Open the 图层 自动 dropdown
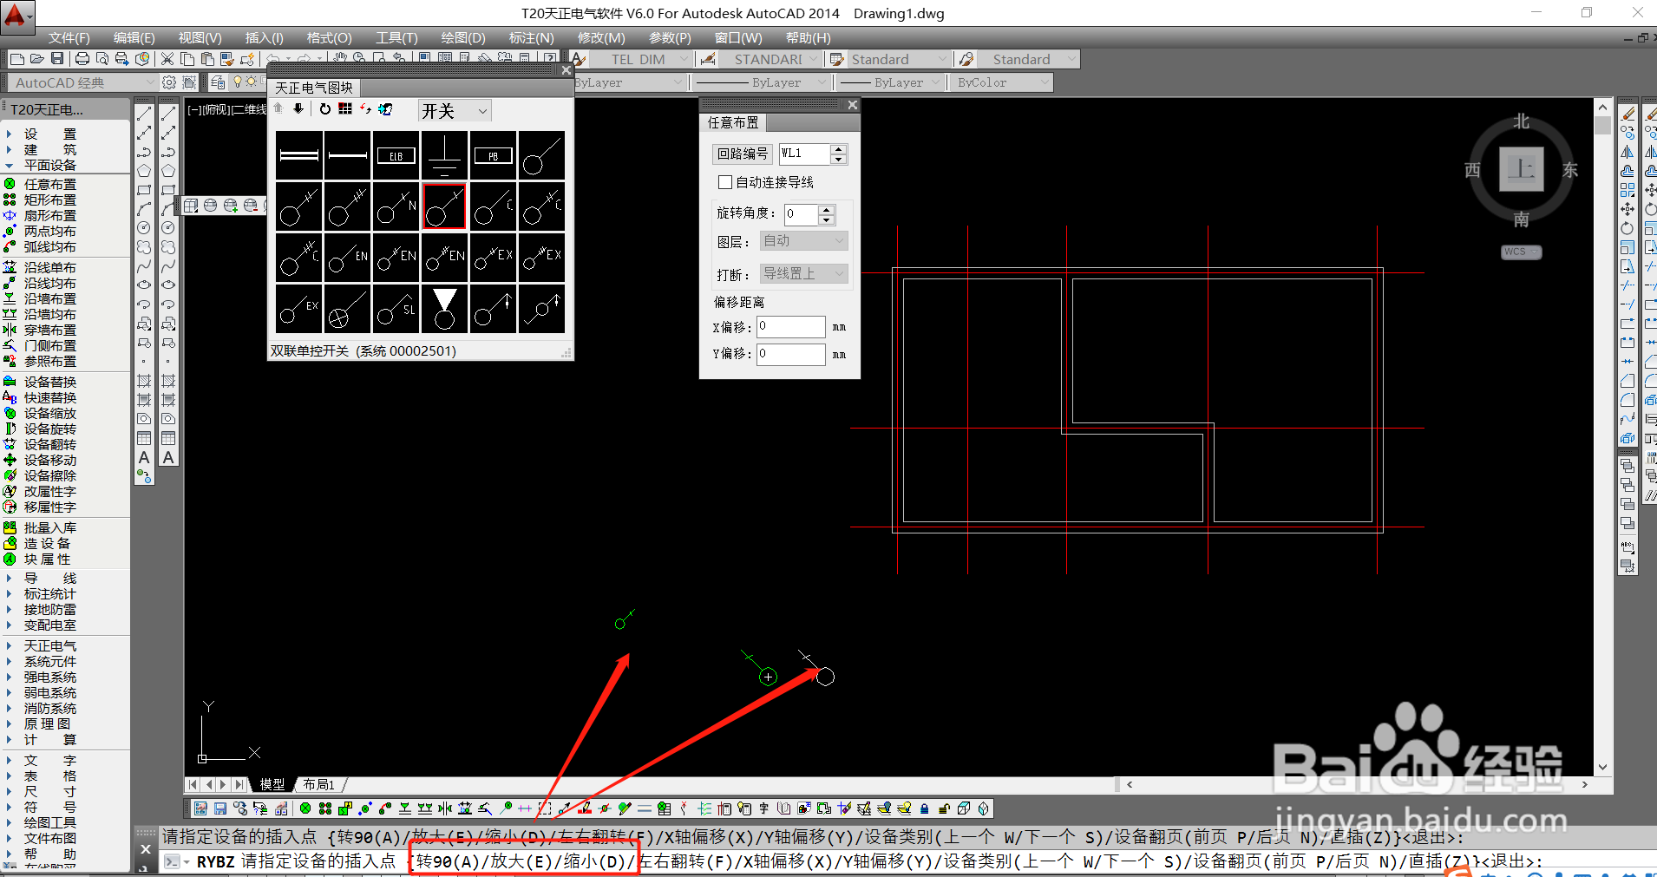Screen dimensions: 1657x877 [x=803, y=240]
